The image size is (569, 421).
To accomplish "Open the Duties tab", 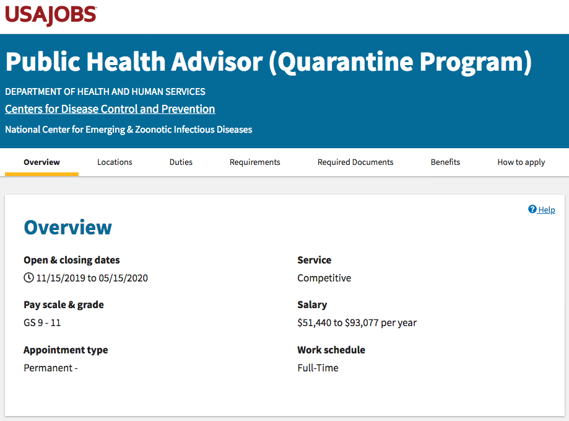I will click(181, 162).
